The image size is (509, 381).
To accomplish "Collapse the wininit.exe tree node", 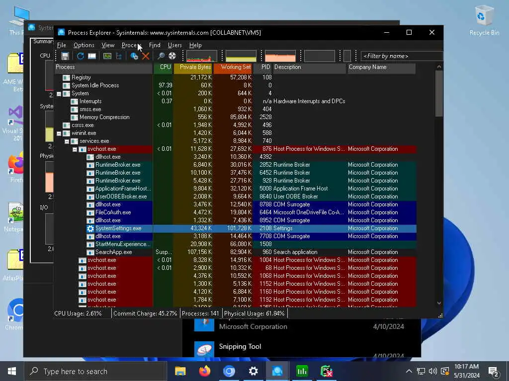I will click(x=59, y=133).
